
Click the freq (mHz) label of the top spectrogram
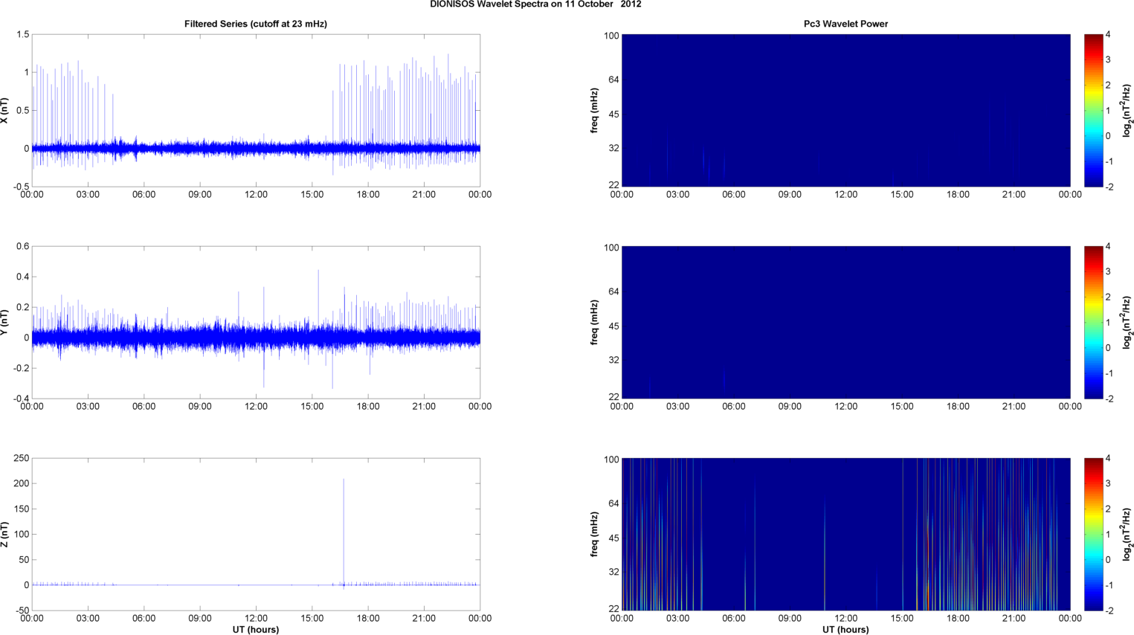pos(595,111)
